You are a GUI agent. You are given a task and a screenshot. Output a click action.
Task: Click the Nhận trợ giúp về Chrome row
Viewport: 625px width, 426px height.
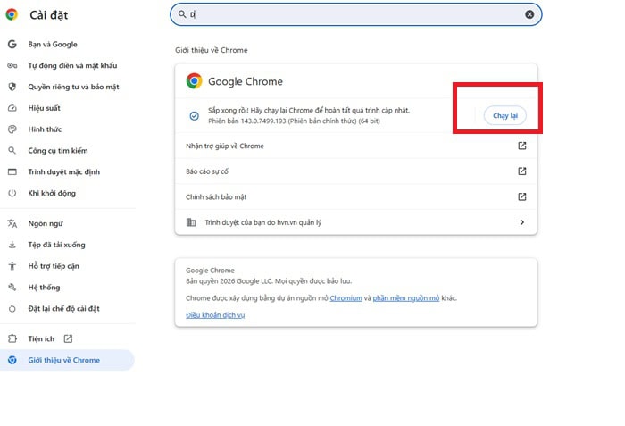point(356,146)
